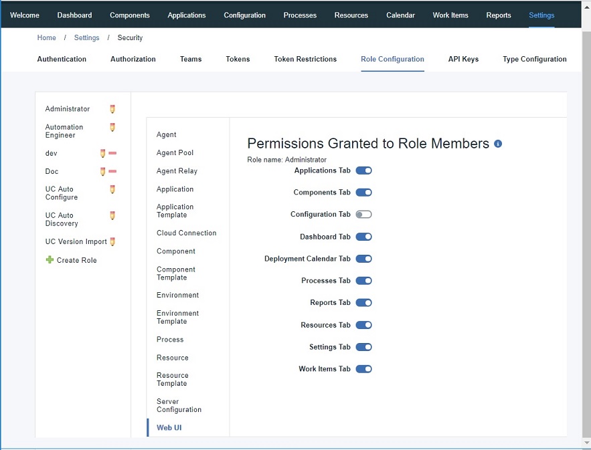Click the edit pencil icon for Administrator role
Viewport: 591px width, 450px height.
[x=112, y=109]
